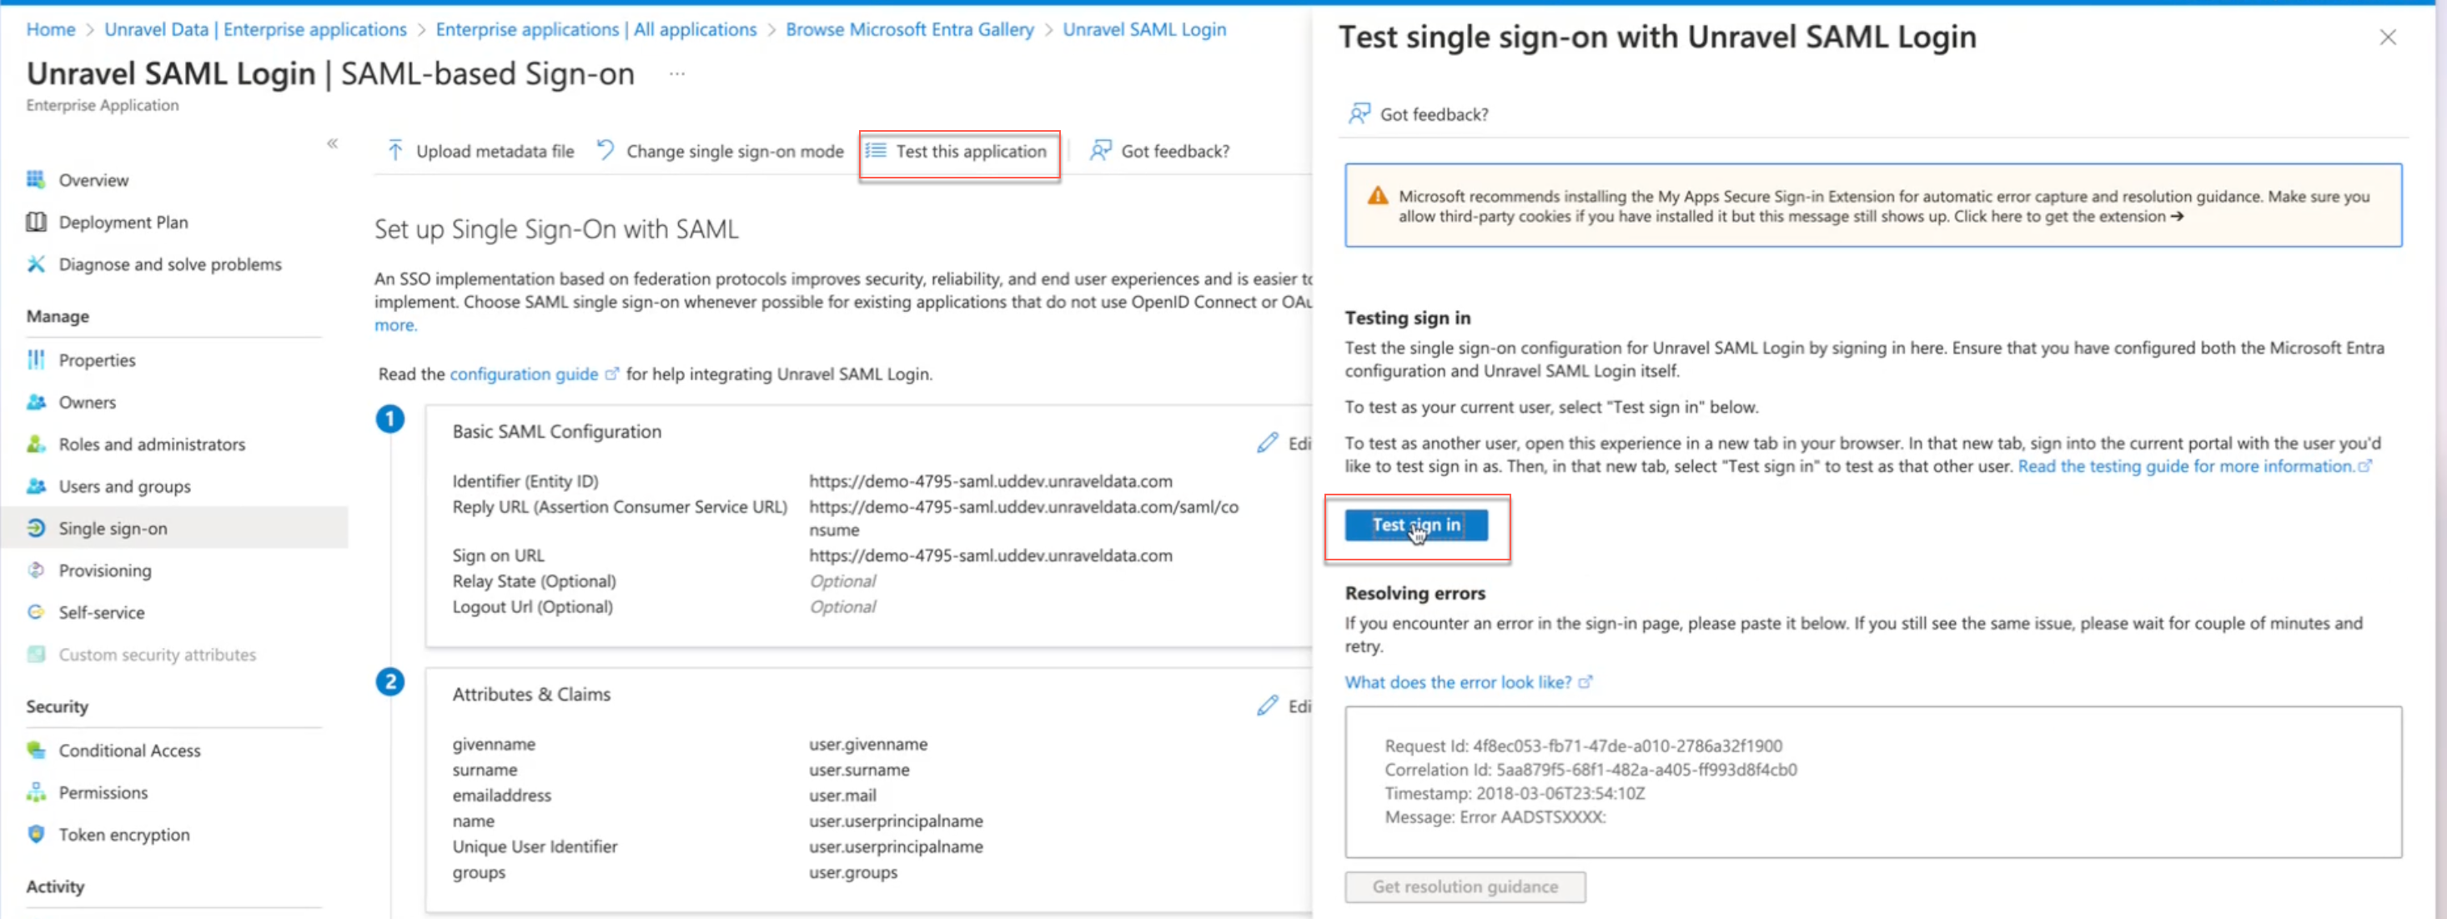Open the Provisioning section

[104, 570]
